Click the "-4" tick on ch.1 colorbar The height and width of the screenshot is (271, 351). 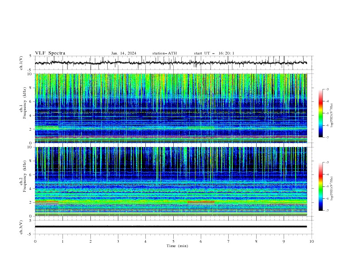coord(327,101)
